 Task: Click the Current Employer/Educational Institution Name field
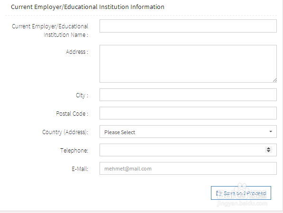point(188,26)
